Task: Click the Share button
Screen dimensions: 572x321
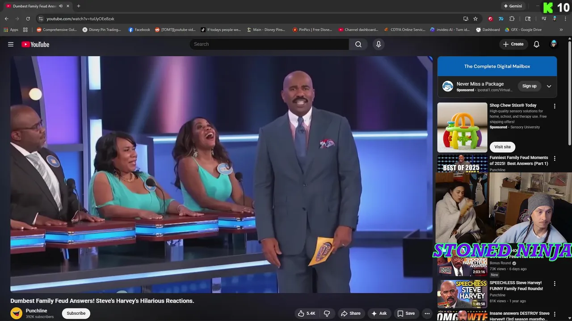Action: click(x=350, y=313)
